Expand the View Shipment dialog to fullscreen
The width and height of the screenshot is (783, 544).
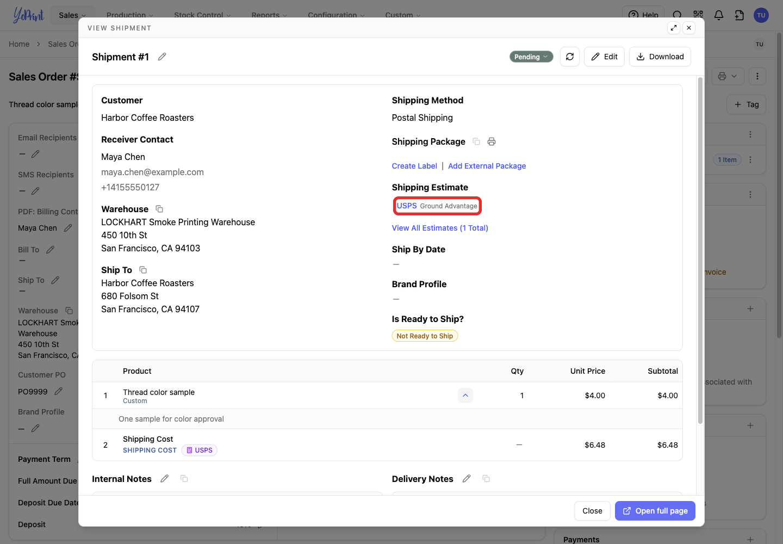(x=674, y=28)
